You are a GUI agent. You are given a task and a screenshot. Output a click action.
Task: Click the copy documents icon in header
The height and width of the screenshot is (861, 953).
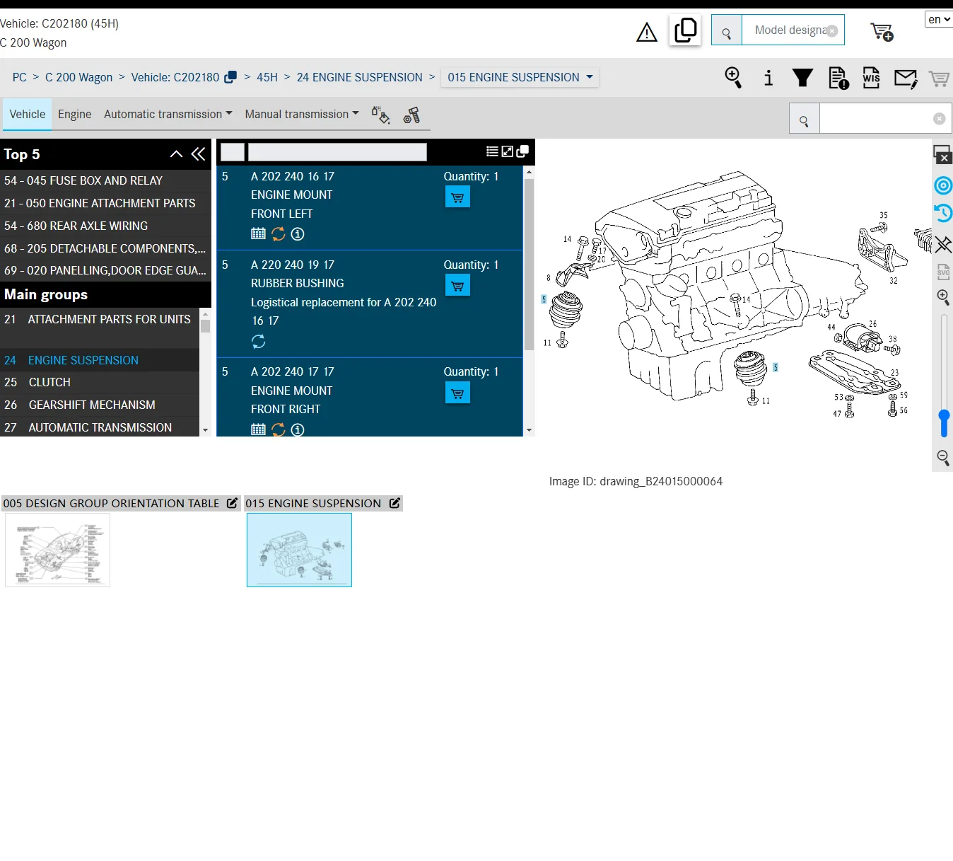685,30
